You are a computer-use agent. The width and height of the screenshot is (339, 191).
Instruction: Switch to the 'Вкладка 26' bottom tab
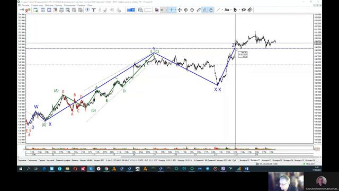[310, 160]
